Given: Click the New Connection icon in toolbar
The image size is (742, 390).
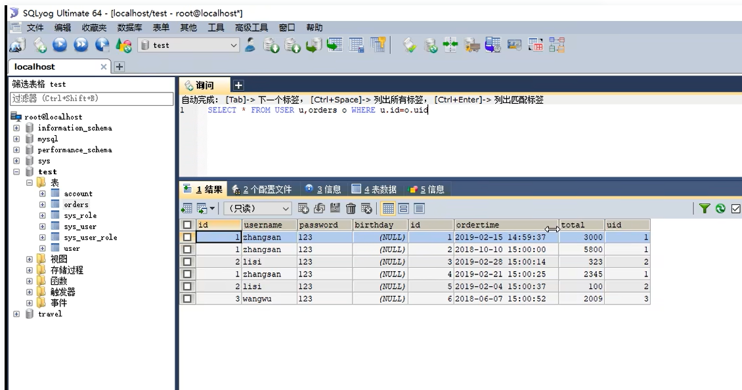Looking at the screenshot, I should (x=18, y=46).
